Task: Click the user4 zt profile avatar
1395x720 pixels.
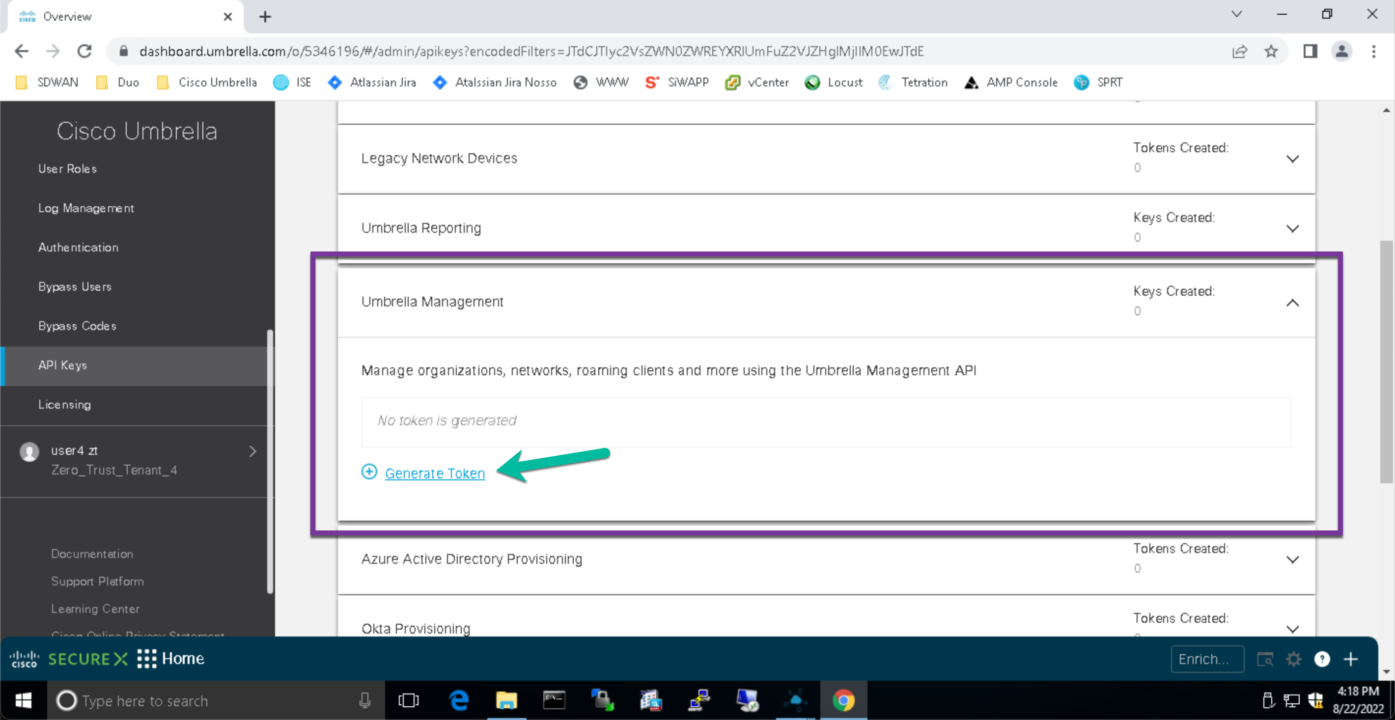Action: coord(30,451)
